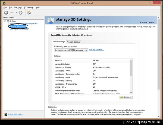Switch to the Global Settings tab

tap(59, 41)
